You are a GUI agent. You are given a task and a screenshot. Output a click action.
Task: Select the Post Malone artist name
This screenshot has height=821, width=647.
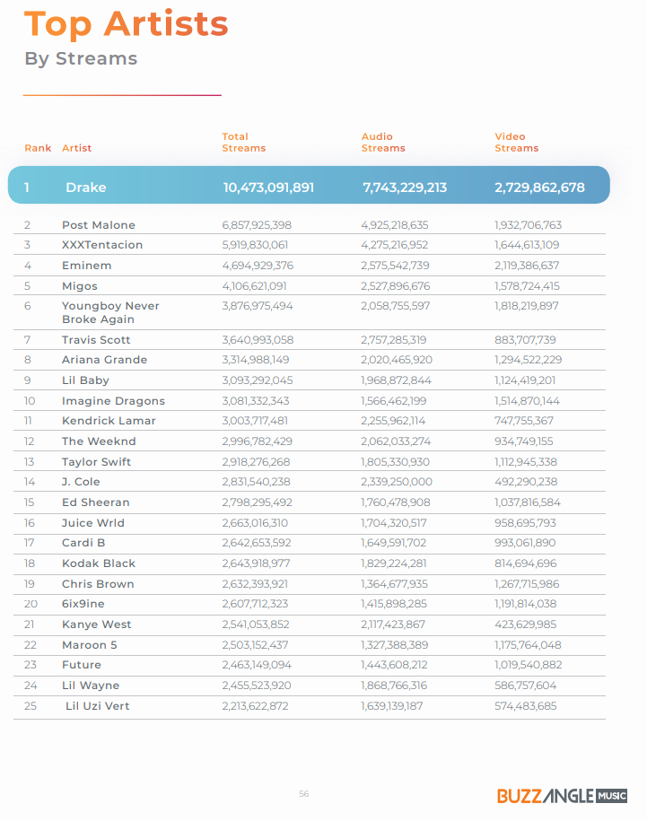click(99, 225)
